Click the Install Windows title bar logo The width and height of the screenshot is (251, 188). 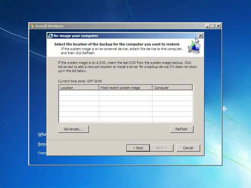pos(32,26)
